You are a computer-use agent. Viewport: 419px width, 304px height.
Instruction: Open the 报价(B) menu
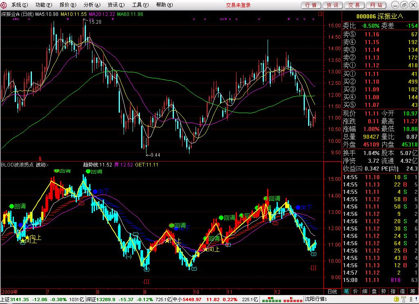(68, 5)
